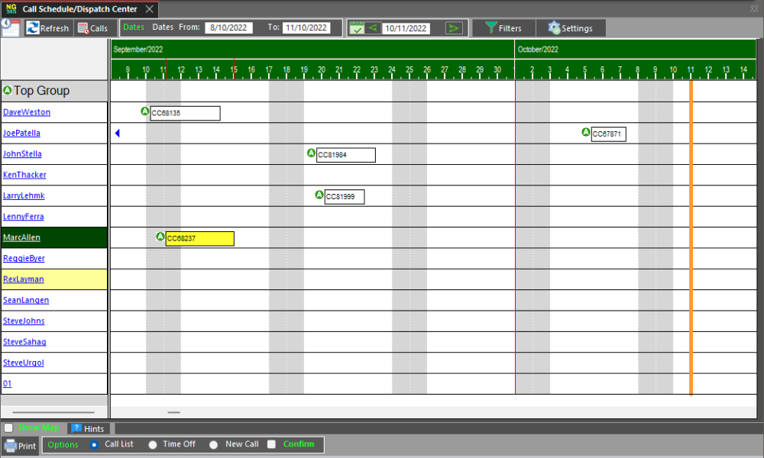Go to previous date with green left arrow
The width and height of the screenshot is (764, 458).
point(373,28)
